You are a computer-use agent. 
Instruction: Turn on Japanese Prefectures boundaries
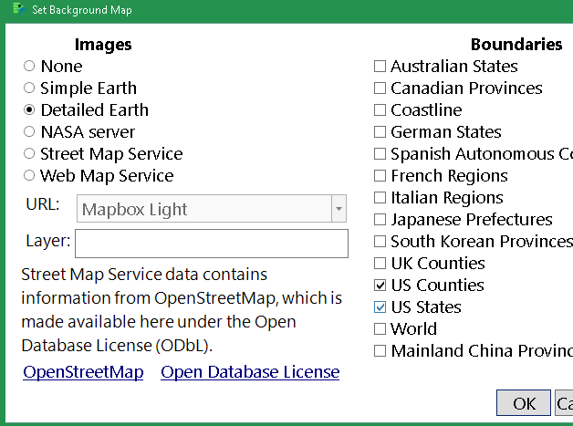point(380,220)
